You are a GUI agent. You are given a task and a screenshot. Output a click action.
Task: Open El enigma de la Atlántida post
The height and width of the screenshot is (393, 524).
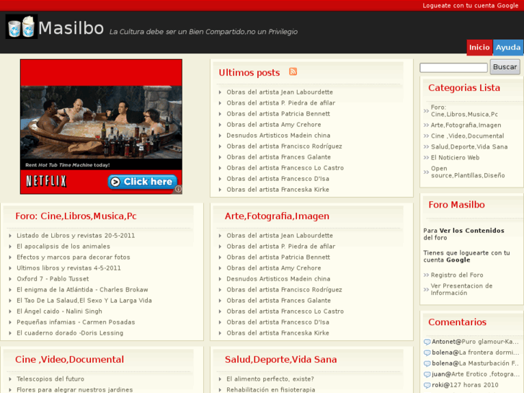point(82,290)
